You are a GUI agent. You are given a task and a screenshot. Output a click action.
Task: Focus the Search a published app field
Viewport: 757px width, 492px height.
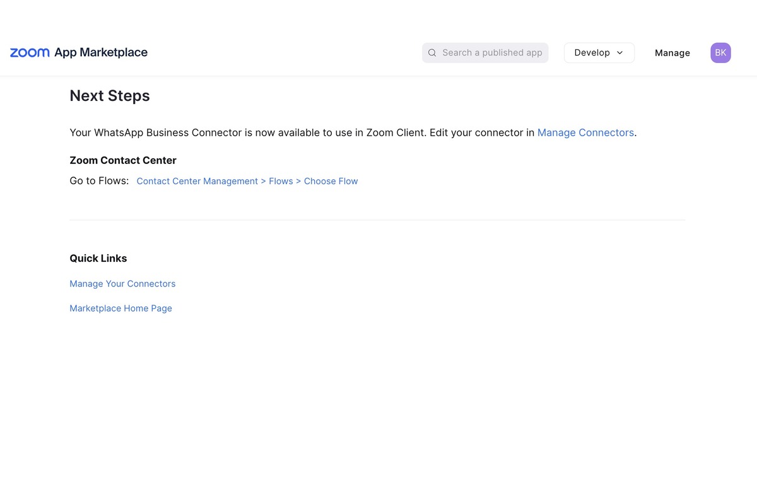485,53
